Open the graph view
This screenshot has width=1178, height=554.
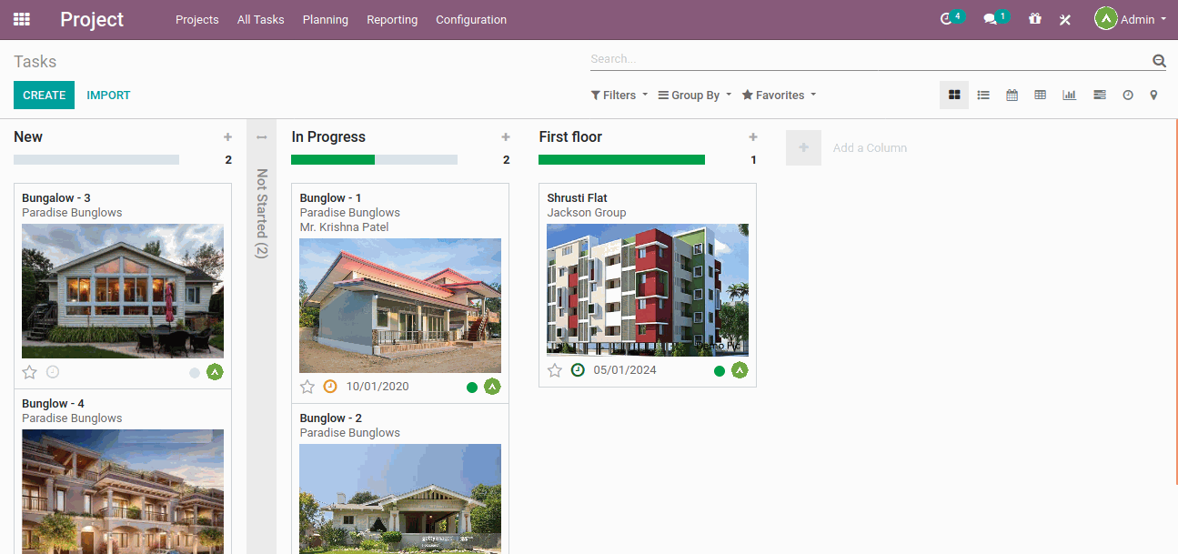[1069, 95]
